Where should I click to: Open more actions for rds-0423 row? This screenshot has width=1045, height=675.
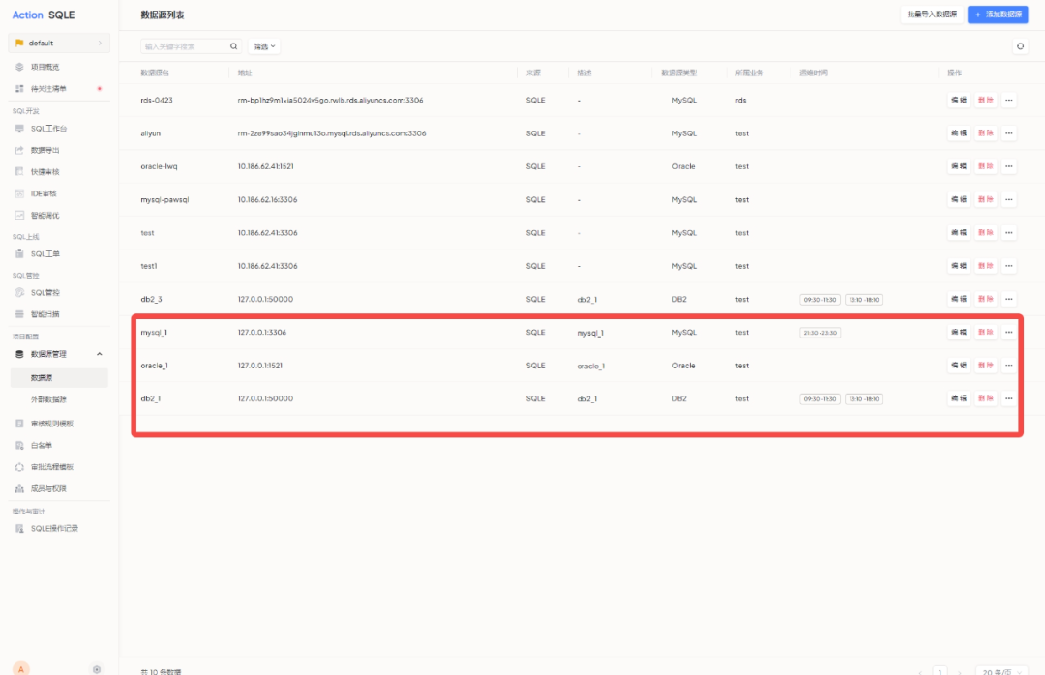pyautogui.click(x=1009, y=100)
